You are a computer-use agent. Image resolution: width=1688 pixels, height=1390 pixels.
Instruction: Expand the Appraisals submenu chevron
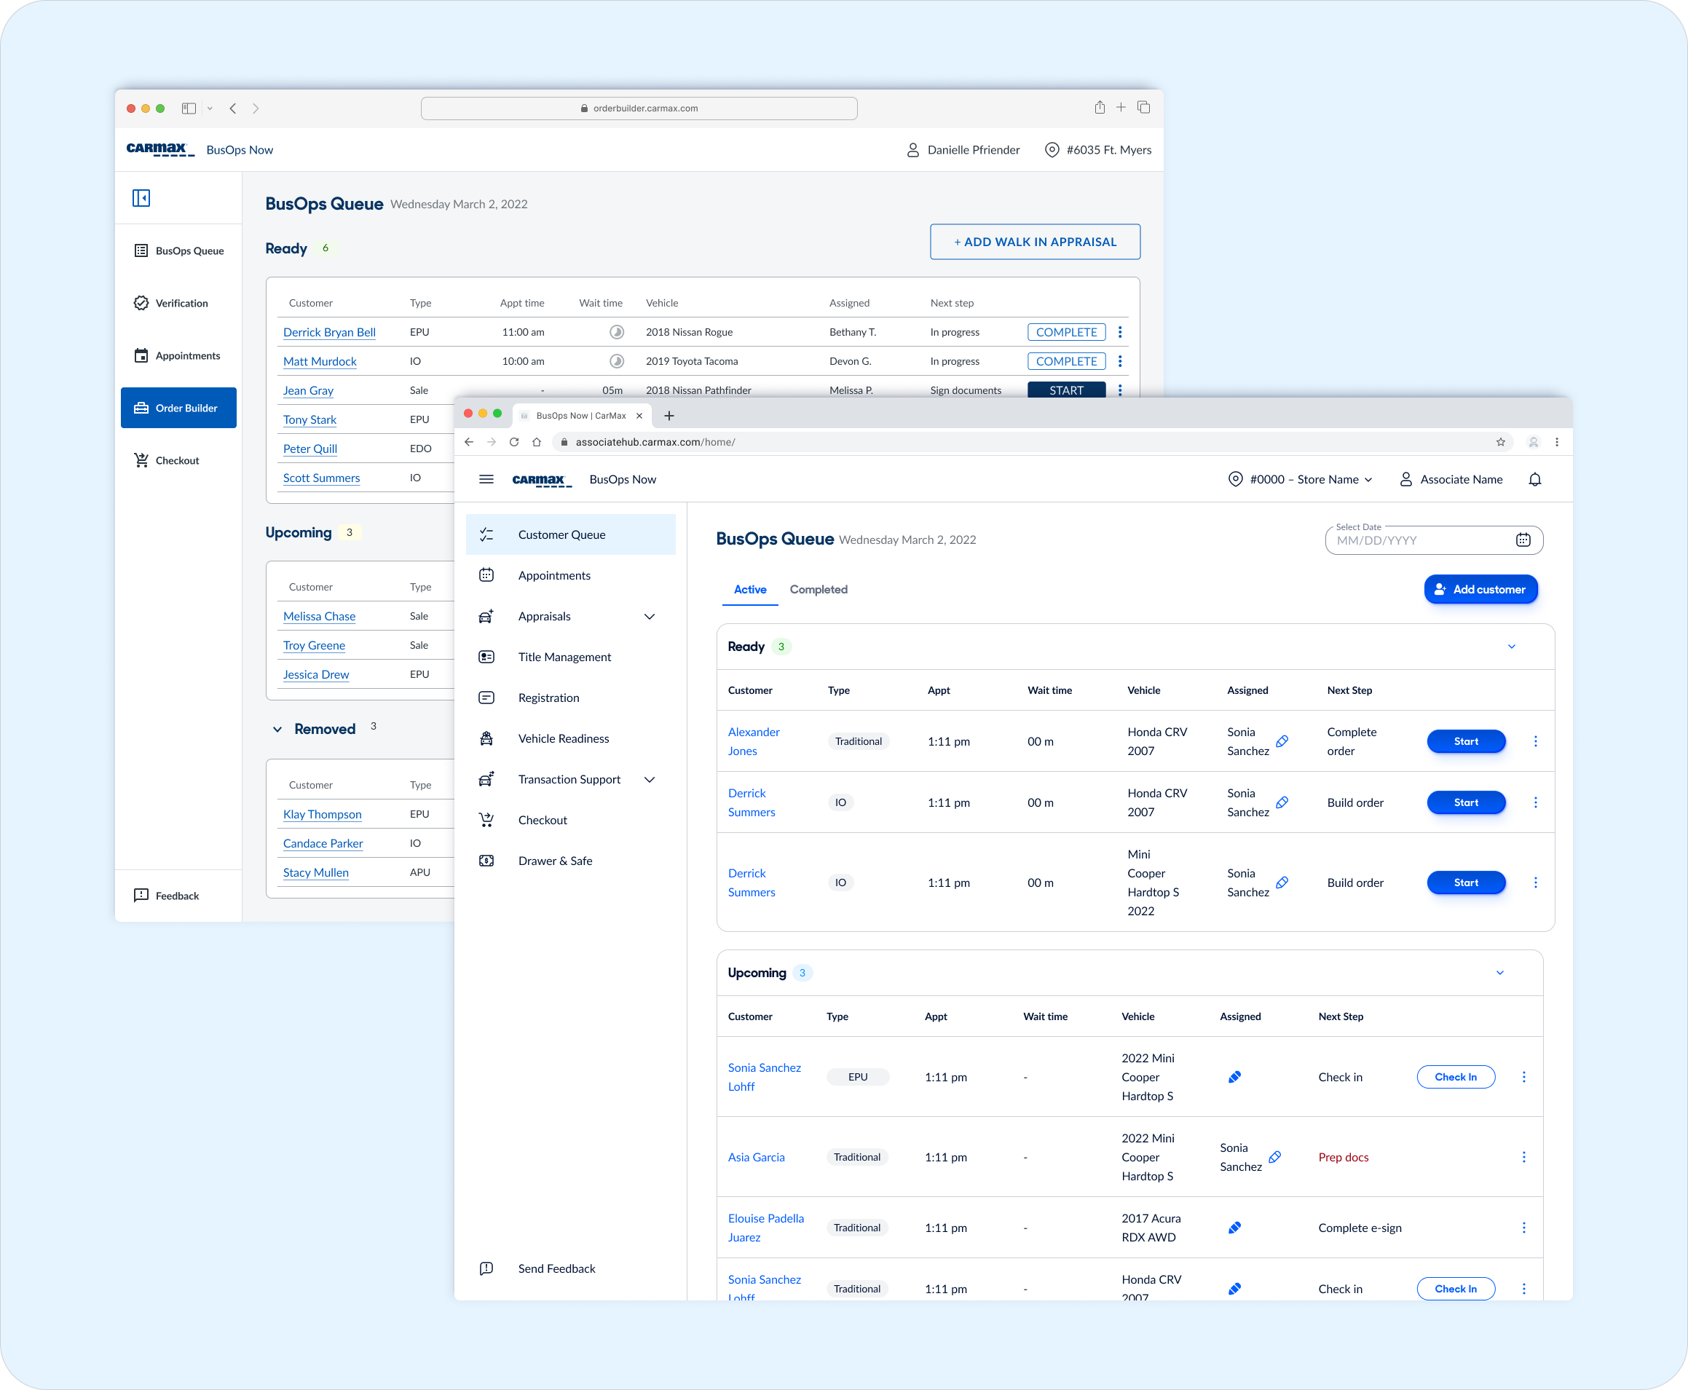click(x=650, y=617)
